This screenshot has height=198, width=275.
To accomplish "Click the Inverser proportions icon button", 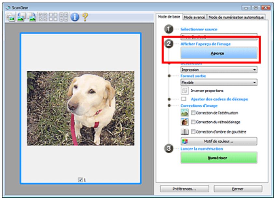I will pos(185,91).
